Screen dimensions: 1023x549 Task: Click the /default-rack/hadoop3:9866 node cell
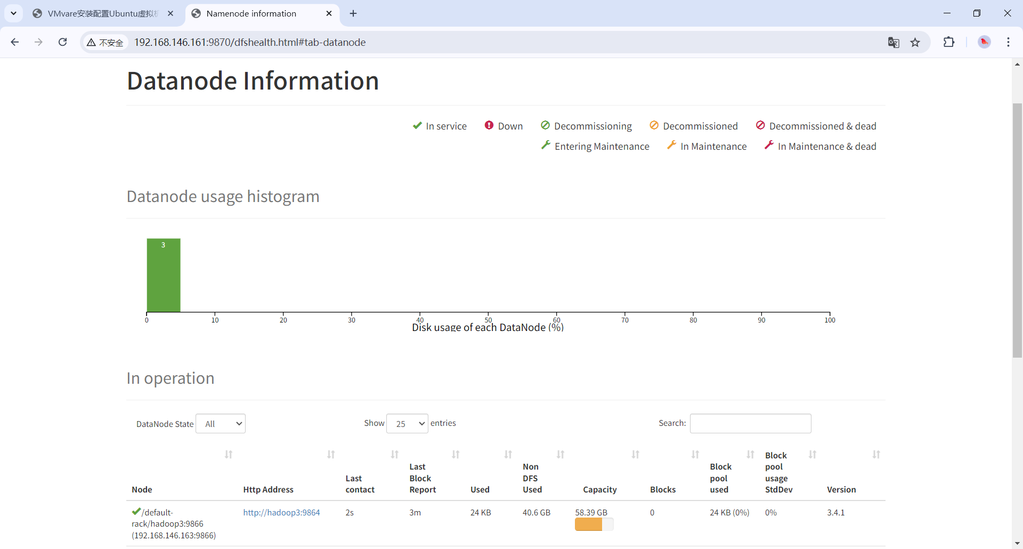click(174, 524)
